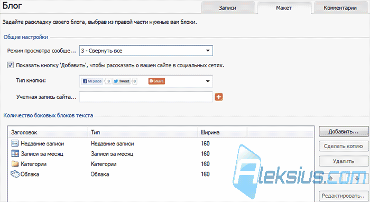Click the Recent posts list icon
The image size is (370, 202).
(x=15, y=143)
